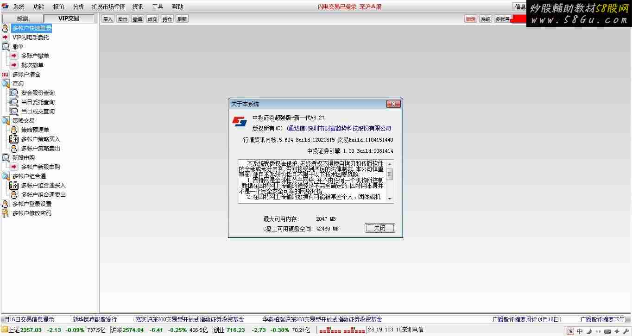Click the person icon beside 多帐户组合通卖出
The image size is (632, 336).
pyautogui.click(x=14, y=195)
